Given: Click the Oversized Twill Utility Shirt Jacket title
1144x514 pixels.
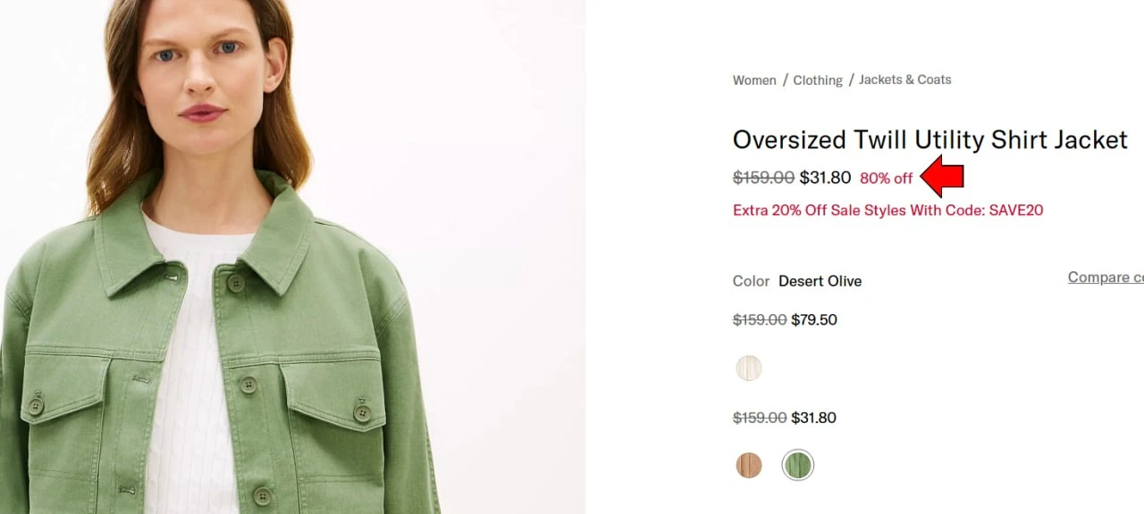Looking at the screenshot, I should (930, 140).
